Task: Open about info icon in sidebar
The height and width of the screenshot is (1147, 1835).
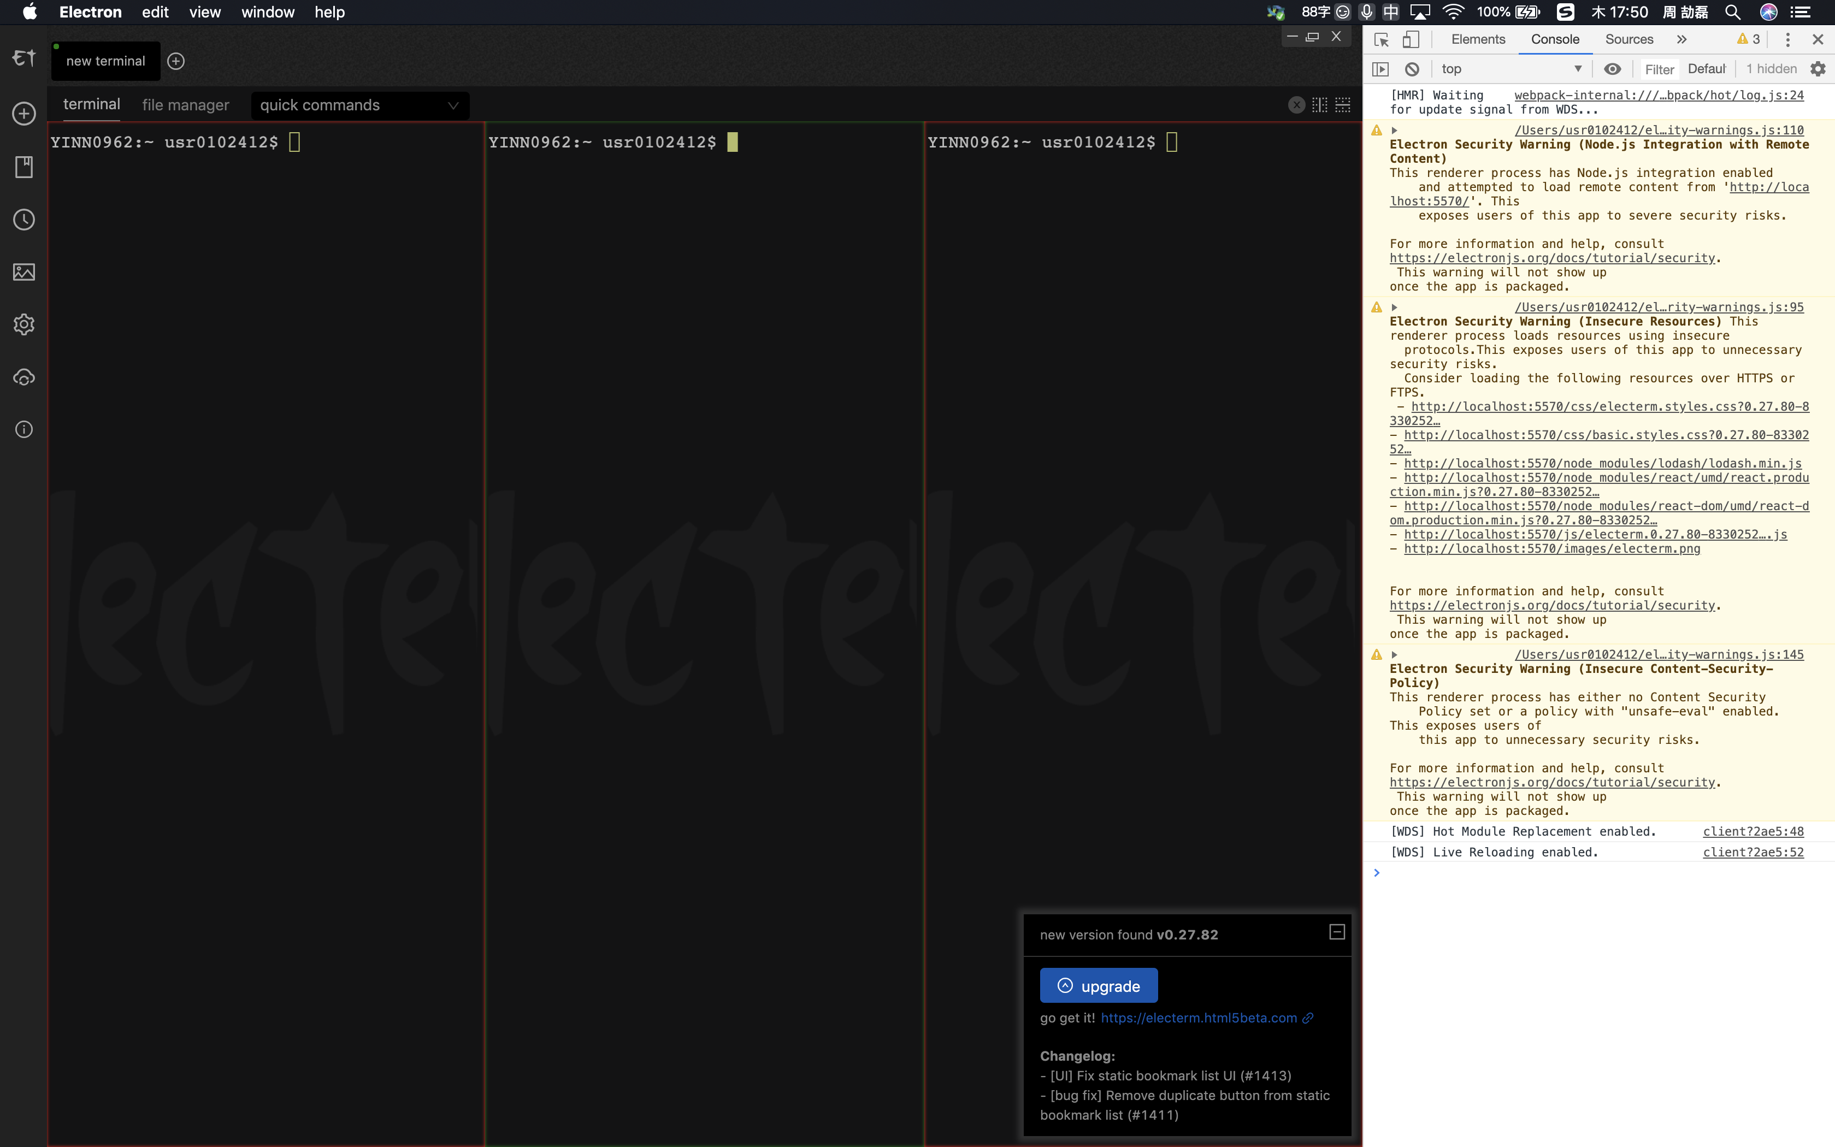Action: (x=23, y=429)
